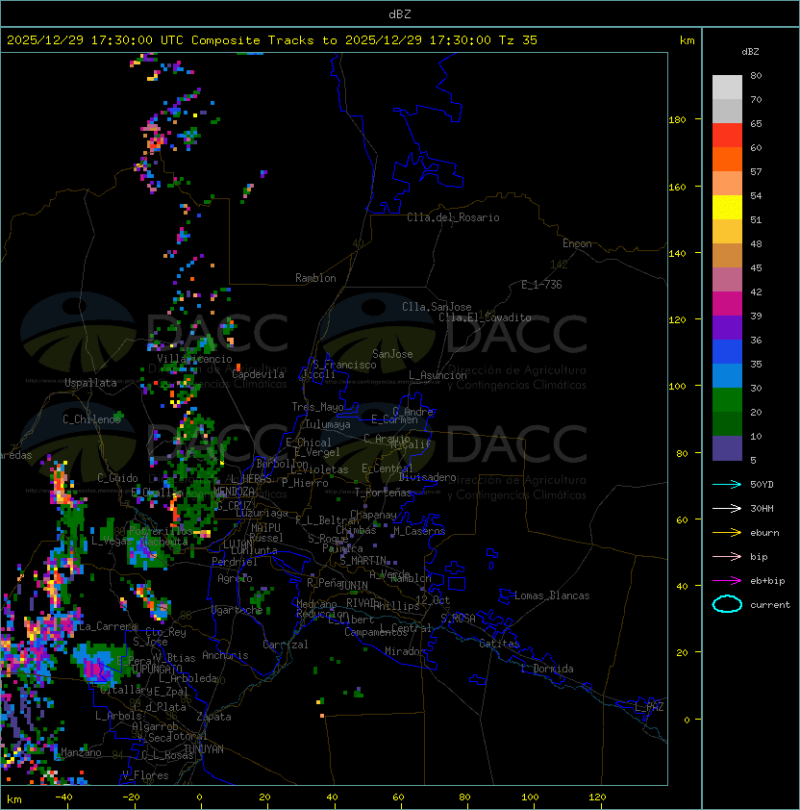Click the cyan 'current' ellipse symbol
Screen dimensions: 800x810
pyautogui.click(x=727, y=604)
